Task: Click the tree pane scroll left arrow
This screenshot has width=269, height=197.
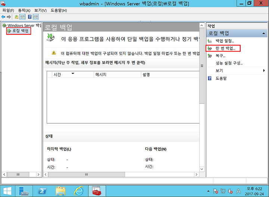Action: point(4,175)
